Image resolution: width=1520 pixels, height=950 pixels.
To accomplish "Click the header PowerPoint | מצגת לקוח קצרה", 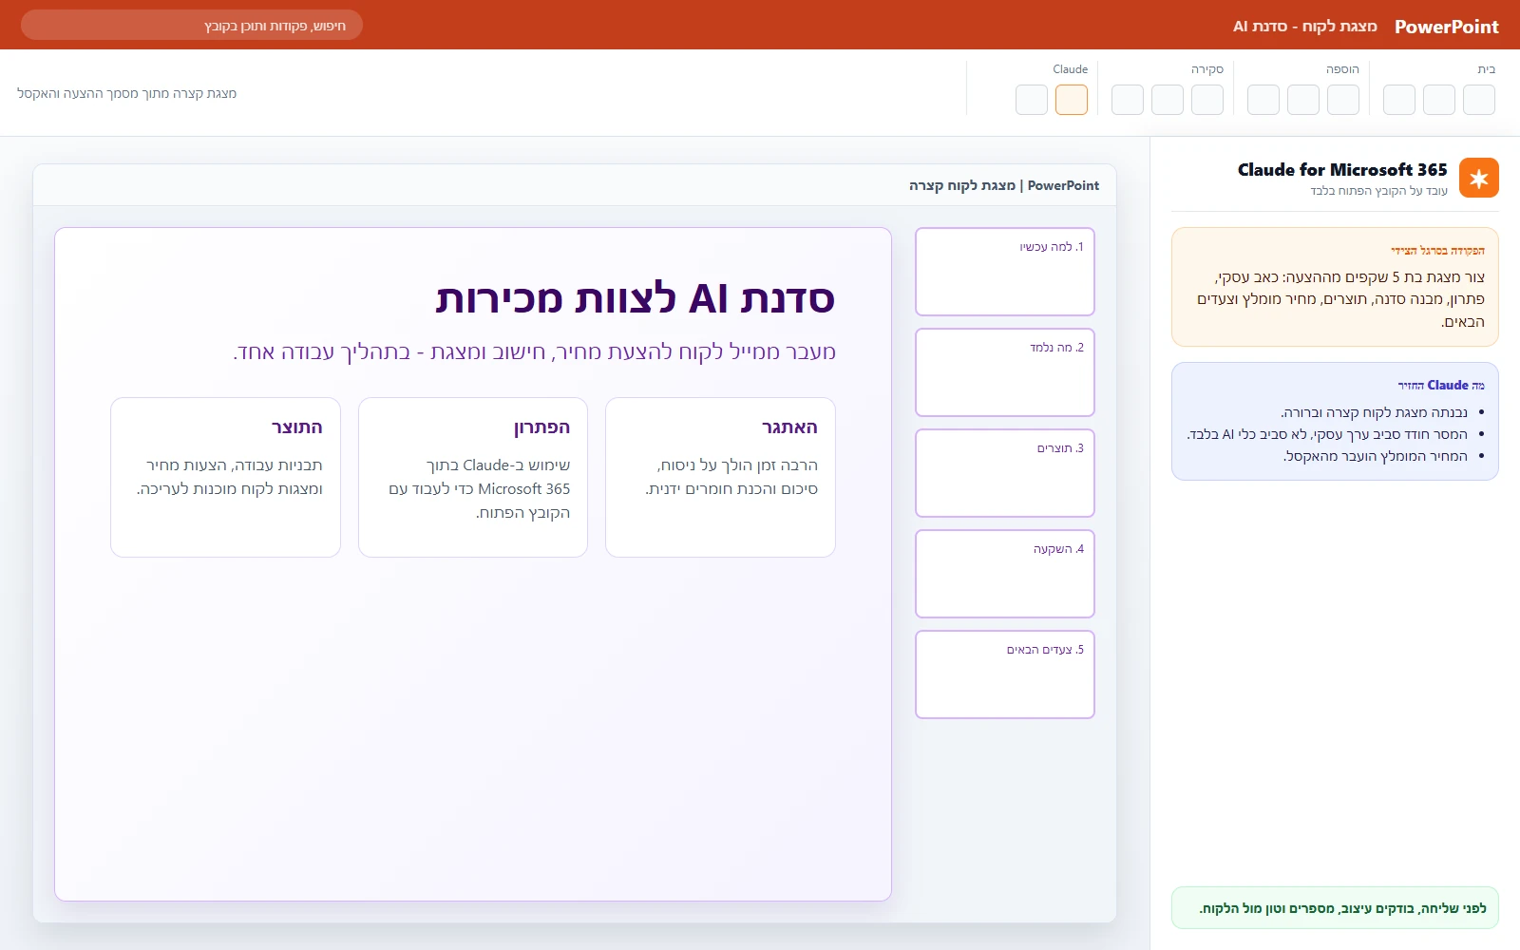I will (1004, 185).
